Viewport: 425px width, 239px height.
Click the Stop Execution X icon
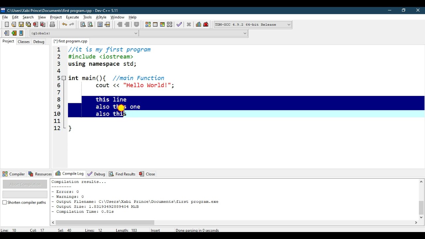point(189,24)
